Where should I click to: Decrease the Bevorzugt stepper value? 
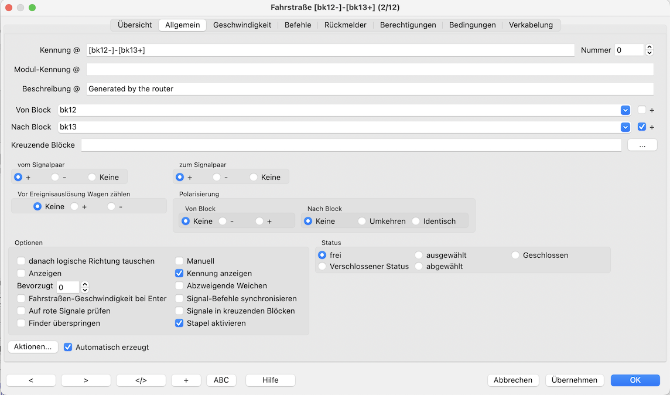tap(85, 290)
